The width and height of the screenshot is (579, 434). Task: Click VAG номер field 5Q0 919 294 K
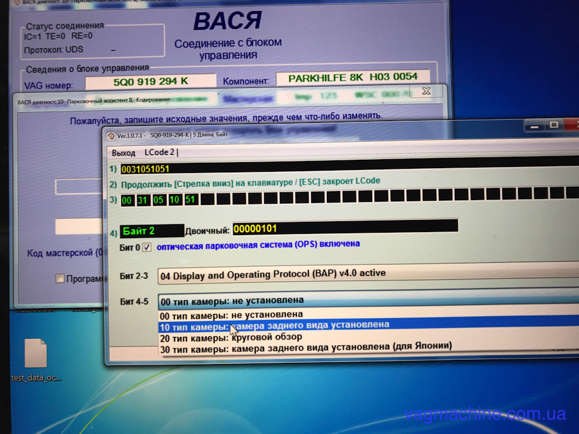(x=150, y=81)
